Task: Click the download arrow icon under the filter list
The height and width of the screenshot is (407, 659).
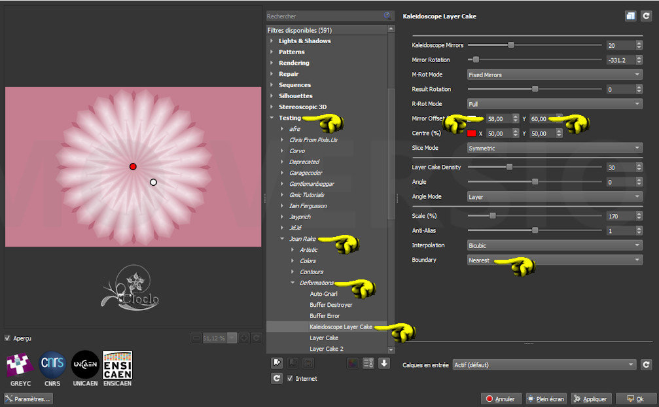Action: (x=384, y=363)
